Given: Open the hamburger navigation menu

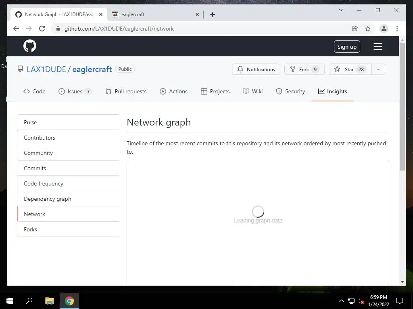Looking at the screenshot, I should 378,47.
